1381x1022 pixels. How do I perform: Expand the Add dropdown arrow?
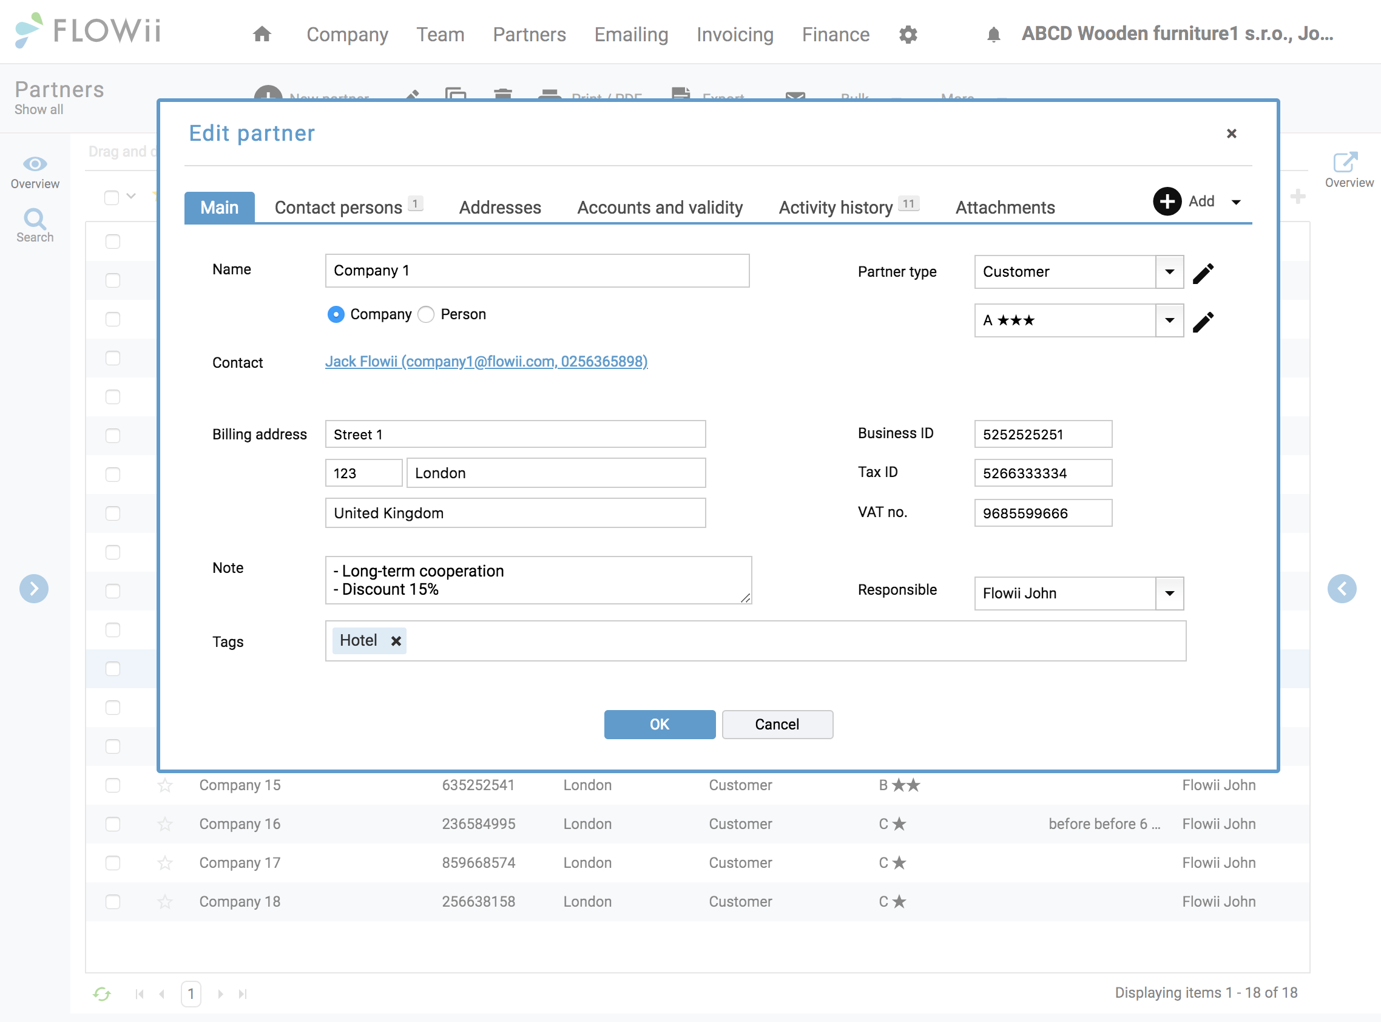[1235, 202]
